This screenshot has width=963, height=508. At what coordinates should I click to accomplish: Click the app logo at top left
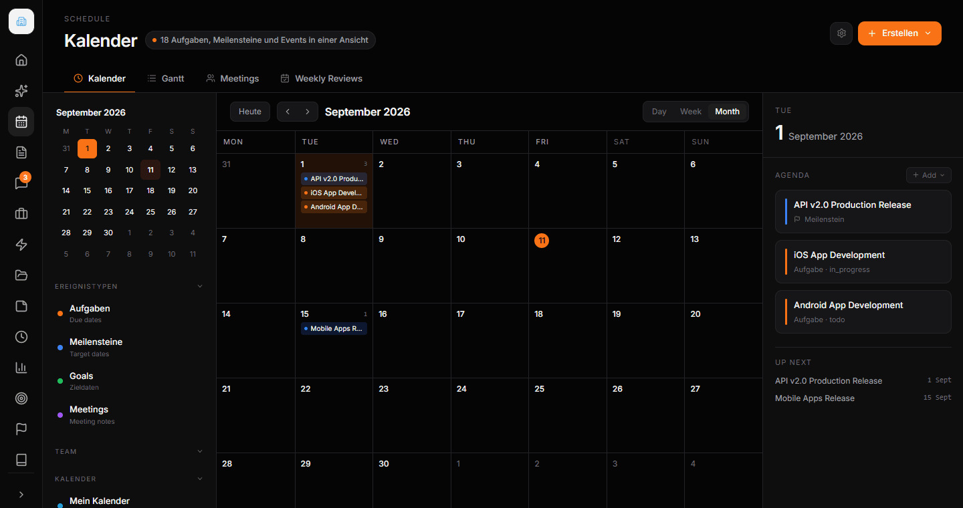pos(21,21)
